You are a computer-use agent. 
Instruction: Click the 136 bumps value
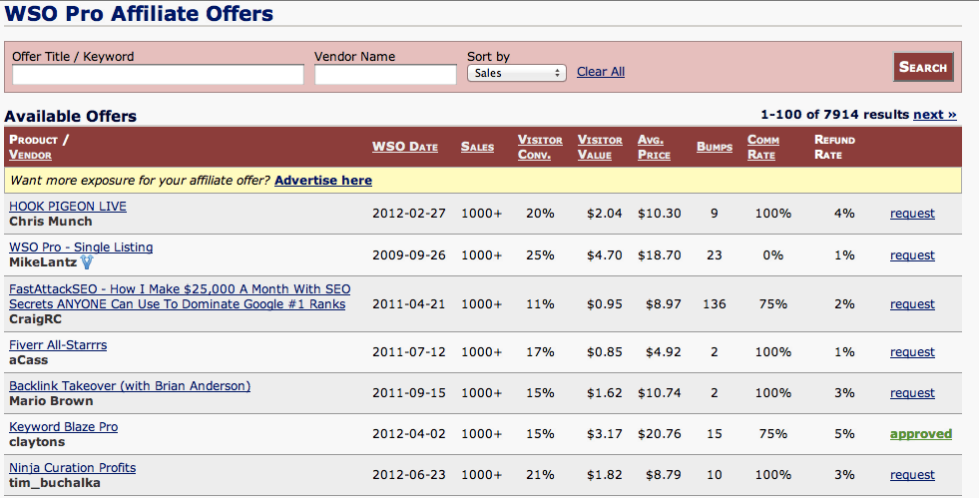[715, 304]
